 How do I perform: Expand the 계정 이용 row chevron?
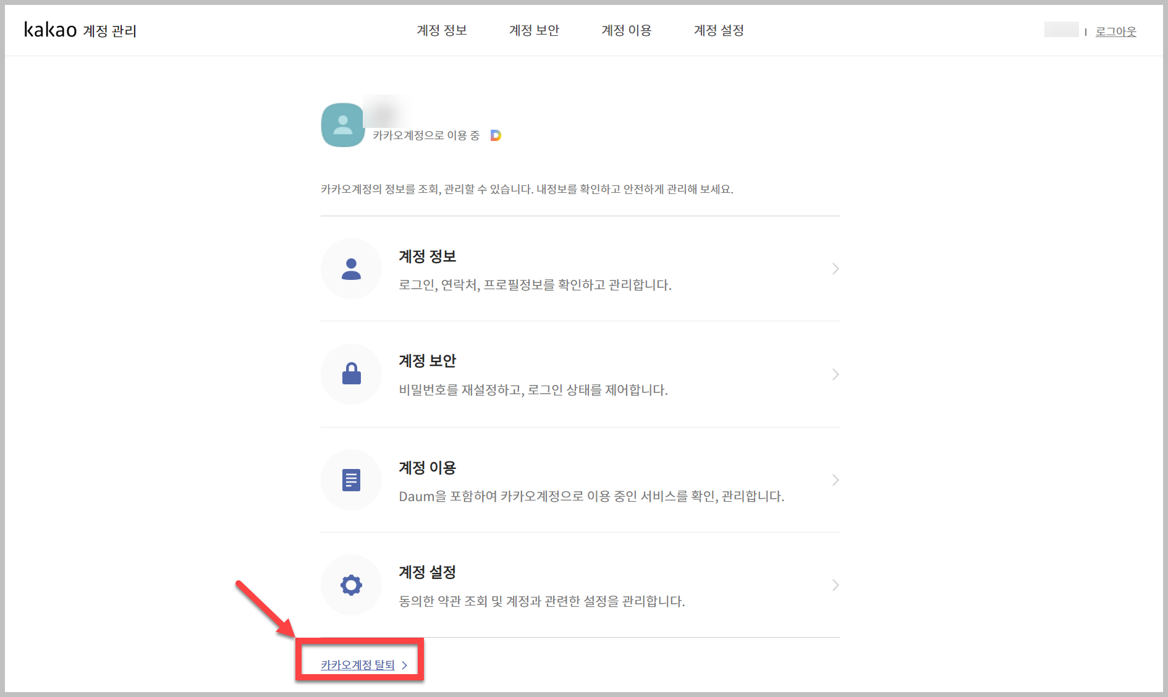click(x=835, y=480)
